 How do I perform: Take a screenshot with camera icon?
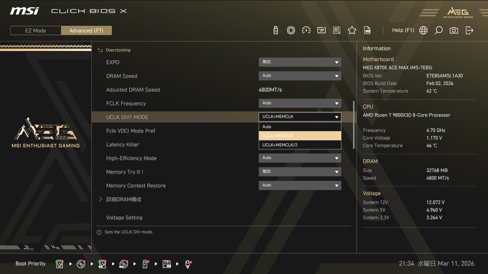(454, 30)
